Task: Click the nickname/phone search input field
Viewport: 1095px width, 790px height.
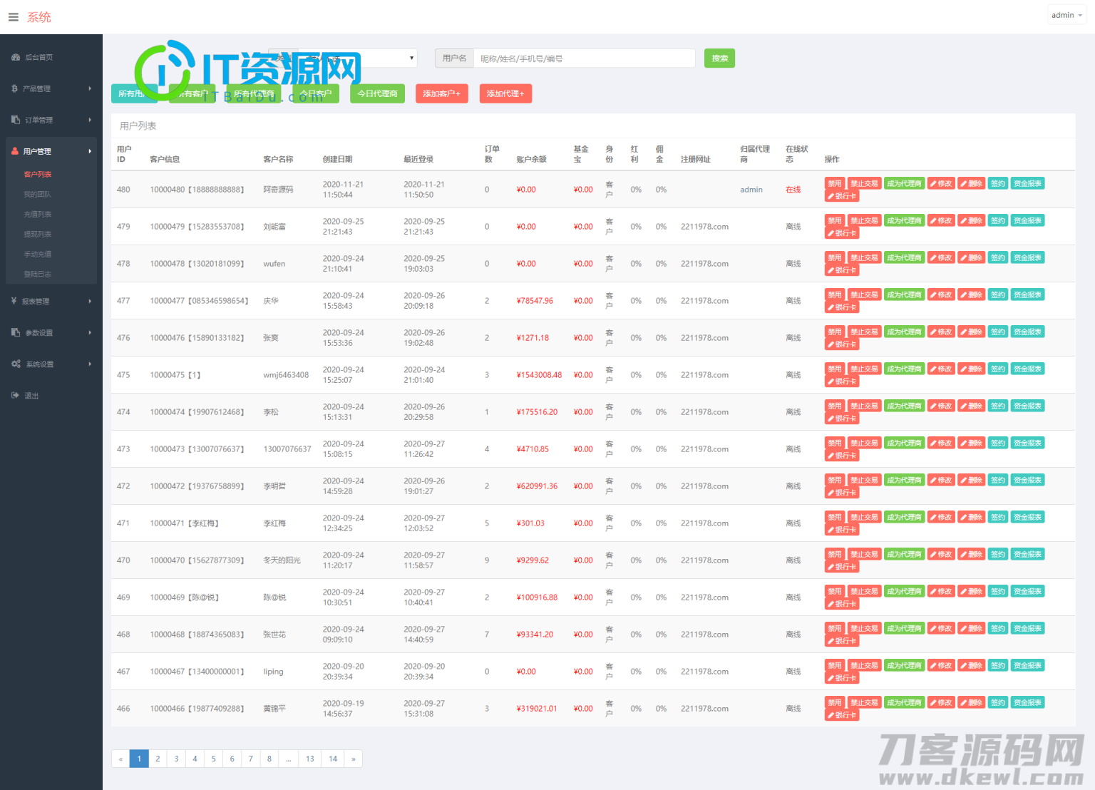Action: pyautogui.click(x=585, y=58)
